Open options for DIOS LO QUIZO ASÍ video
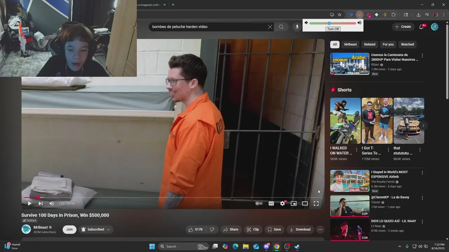 pyautogui.click(x=422, y=222)
